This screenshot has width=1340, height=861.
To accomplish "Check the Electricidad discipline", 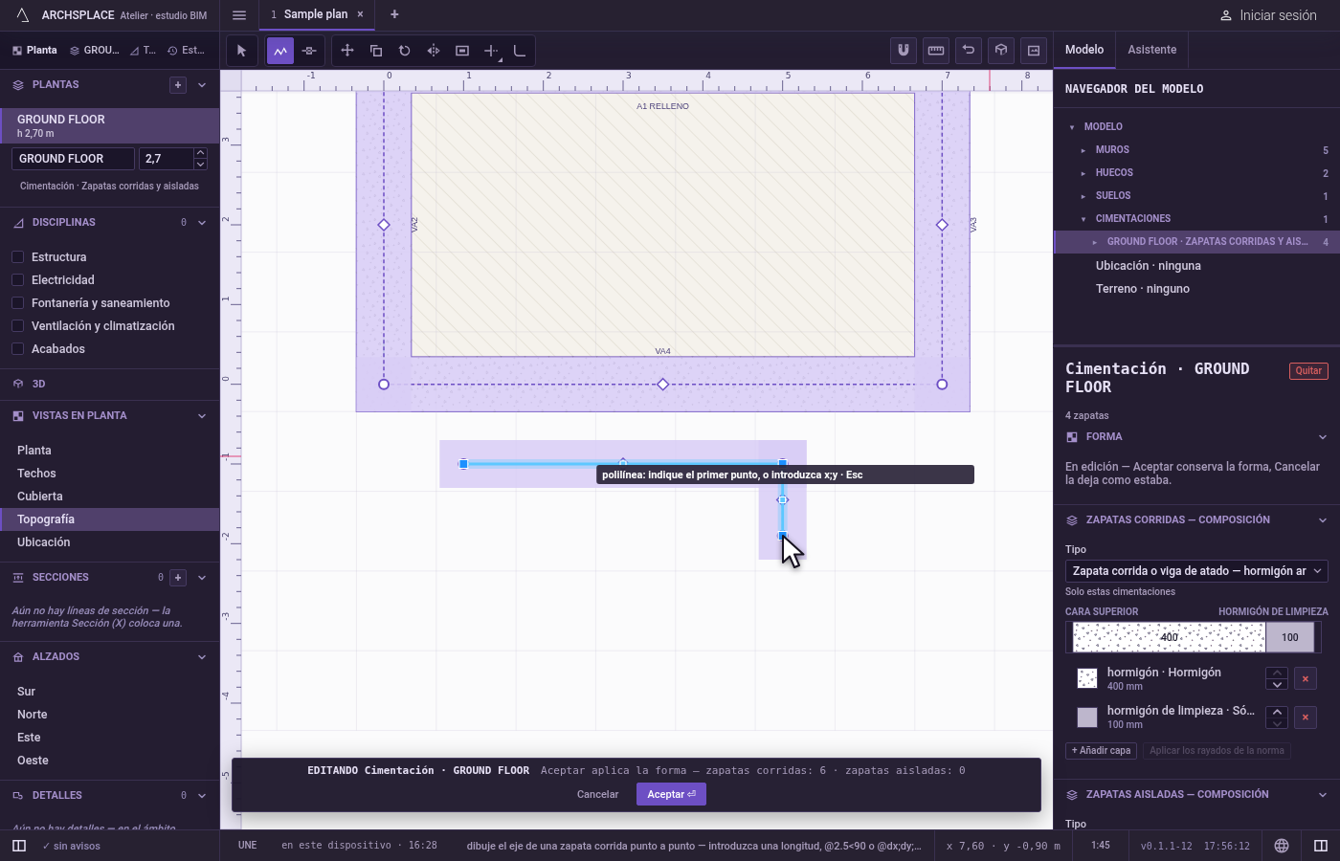I will (17, 280).
